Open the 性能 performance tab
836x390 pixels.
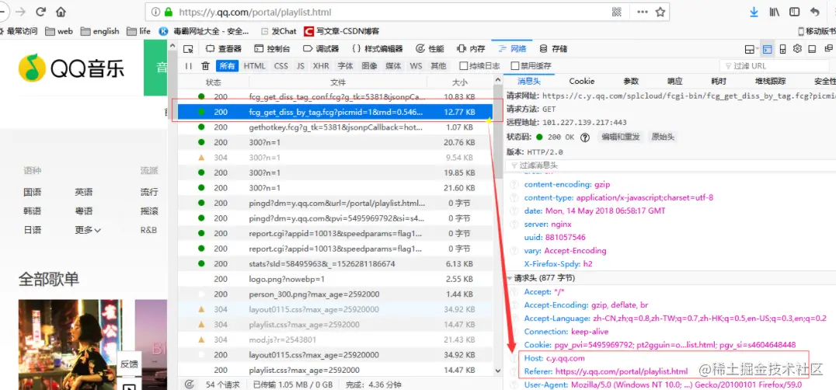[x=430, y=49]
